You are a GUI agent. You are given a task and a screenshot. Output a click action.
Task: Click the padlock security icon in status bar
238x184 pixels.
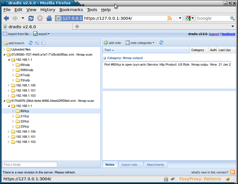click(166, 179)
